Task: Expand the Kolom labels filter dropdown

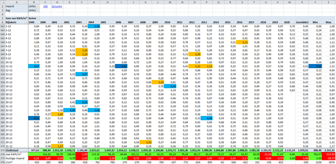Action: click(x=38, y=18)
